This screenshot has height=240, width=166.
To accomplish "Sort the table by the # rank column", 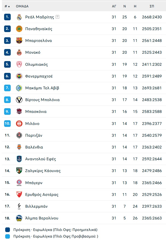I will pyautogui.click(x=7, y=6).
